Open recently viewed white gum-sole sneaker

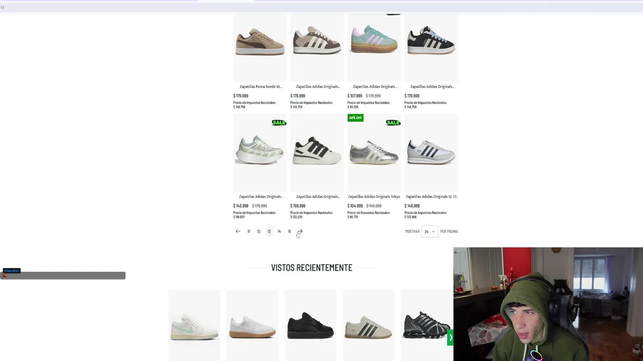click(252, 326)
